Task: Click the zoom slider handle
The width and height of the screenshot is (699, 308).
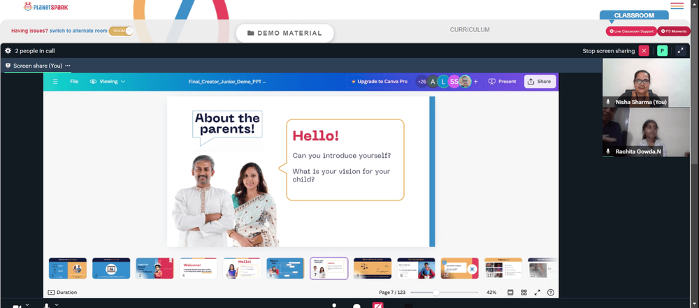Action: pyautogui.click(x=436, y=293)
